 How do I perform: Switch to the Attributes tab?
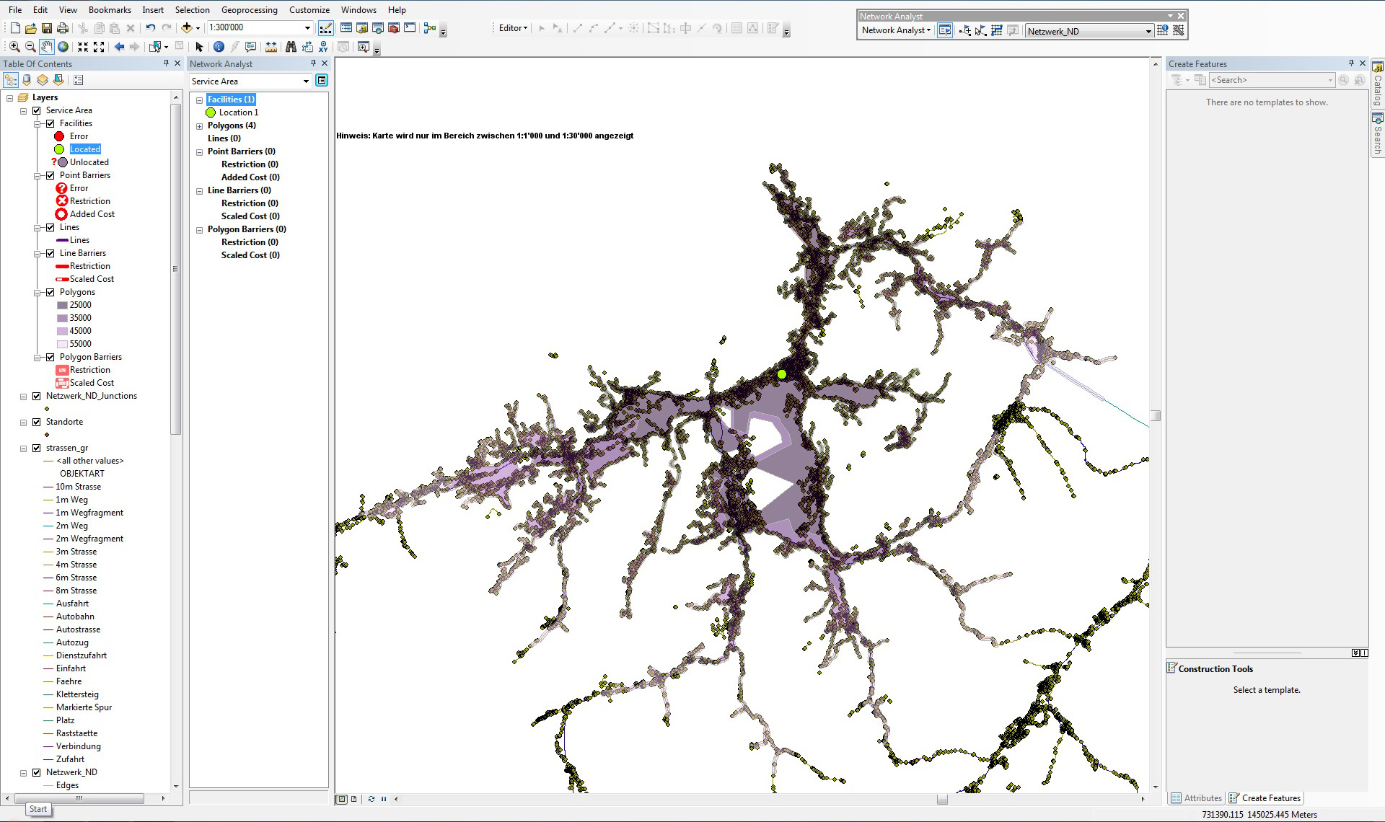coord(1197,798)
